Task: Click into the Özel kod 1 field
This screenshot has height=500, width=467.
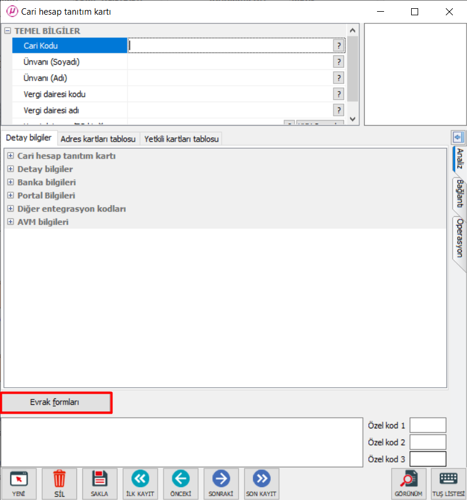Action: [428, 425]
